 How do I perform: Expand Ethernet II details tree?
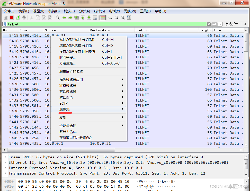coord(5,162)
